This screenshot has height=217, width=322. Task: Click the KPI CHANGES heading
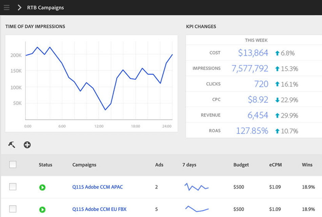[201, 26]
